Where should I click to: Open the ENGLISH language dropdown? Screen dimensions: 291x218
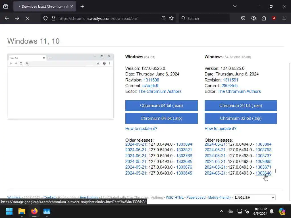pos(254,198)
